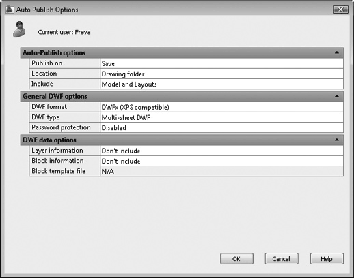Collapse the Auto-Publish options section

click(337, 52)
